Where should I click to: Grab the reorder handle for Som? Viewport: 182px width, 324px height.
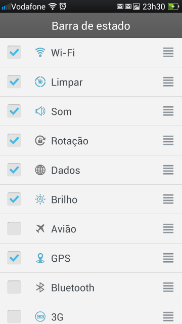pyautogui.click(x=168, y=111)
